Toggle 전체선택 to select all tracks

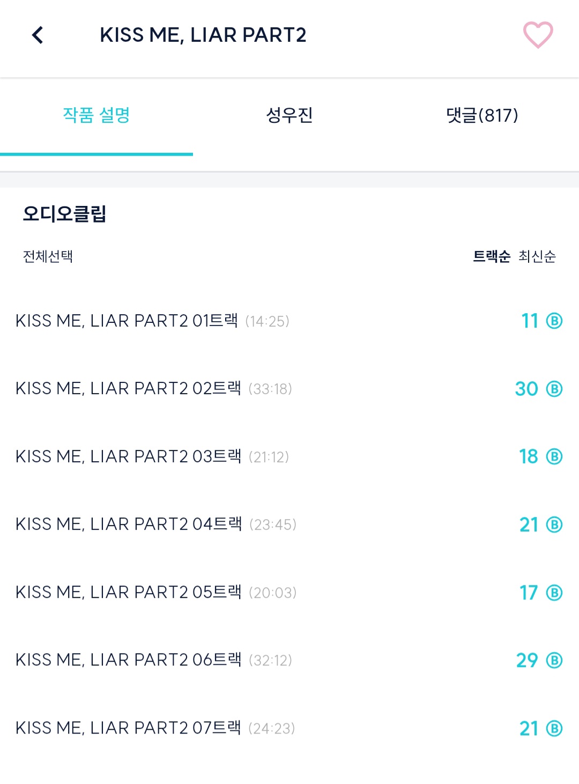pos(48,256)
